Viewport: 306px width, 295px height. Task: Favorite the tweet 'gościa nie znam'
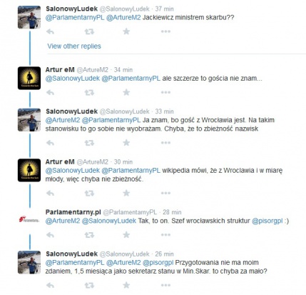(126, 92)
